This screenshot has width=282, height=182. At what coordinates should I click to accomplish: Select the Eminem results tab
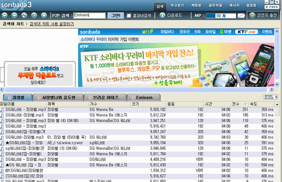[x=144, y=98]
